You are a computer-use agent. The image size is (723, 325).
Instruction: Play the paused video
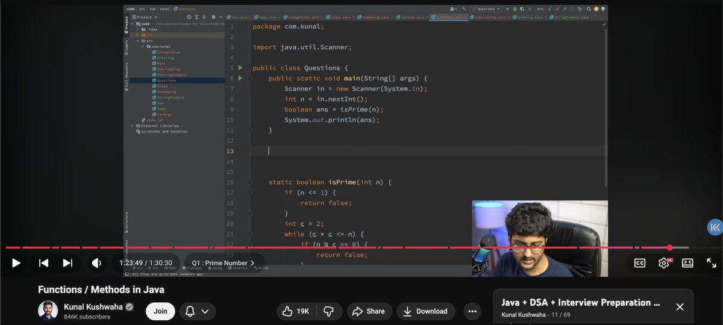pyautogui.click(x=16, y=263)
